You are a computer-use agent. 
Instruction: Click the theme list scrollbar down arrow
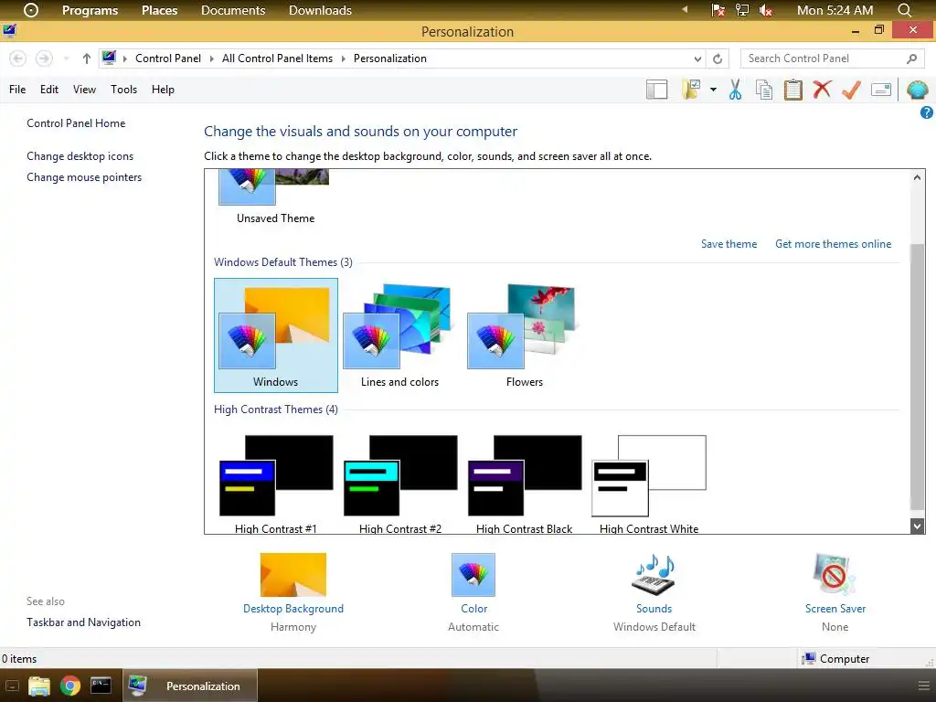(917, 526)
